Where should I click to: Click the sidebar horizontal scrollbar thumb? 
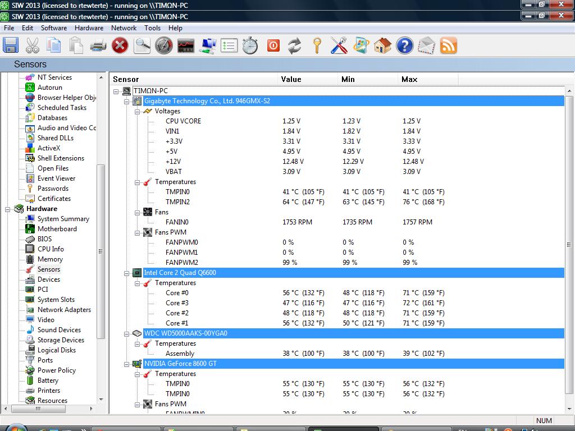point(38,409)
